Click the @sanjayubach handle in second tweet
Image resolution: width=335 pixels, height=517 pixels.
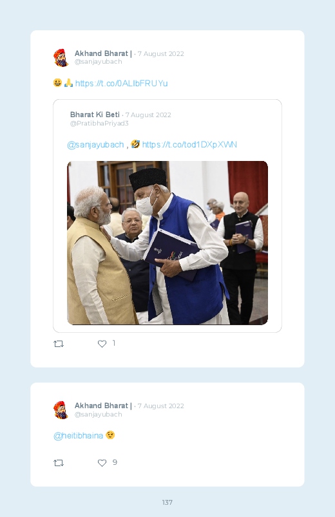coord(98,415)
